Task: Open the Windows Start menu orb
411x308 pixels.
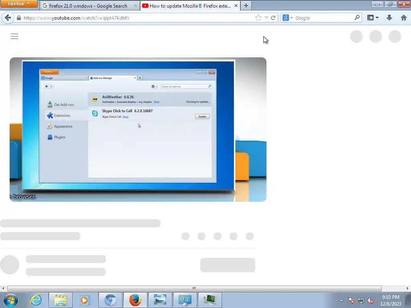Action: click(x=11, y=300)
